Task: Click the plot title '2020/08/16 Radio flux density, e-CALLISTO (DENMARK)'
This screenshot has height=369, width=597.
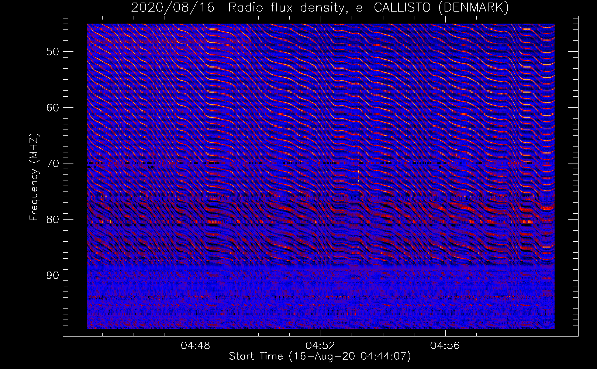Action: coord(320,8)
